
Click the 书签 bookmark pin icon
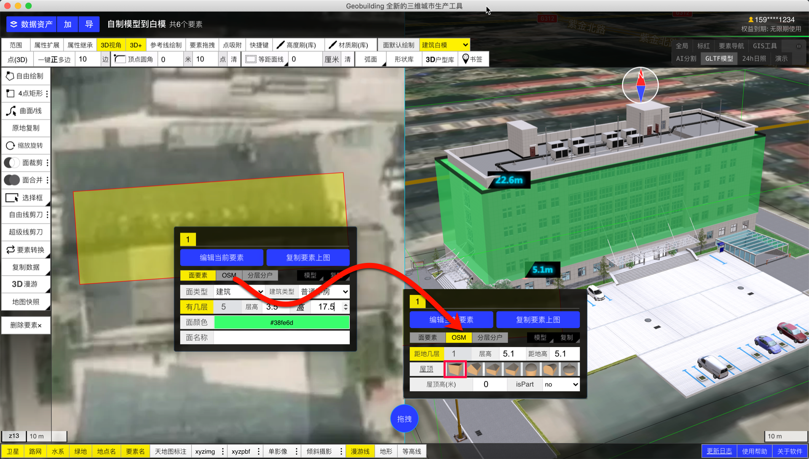(466, 59)
